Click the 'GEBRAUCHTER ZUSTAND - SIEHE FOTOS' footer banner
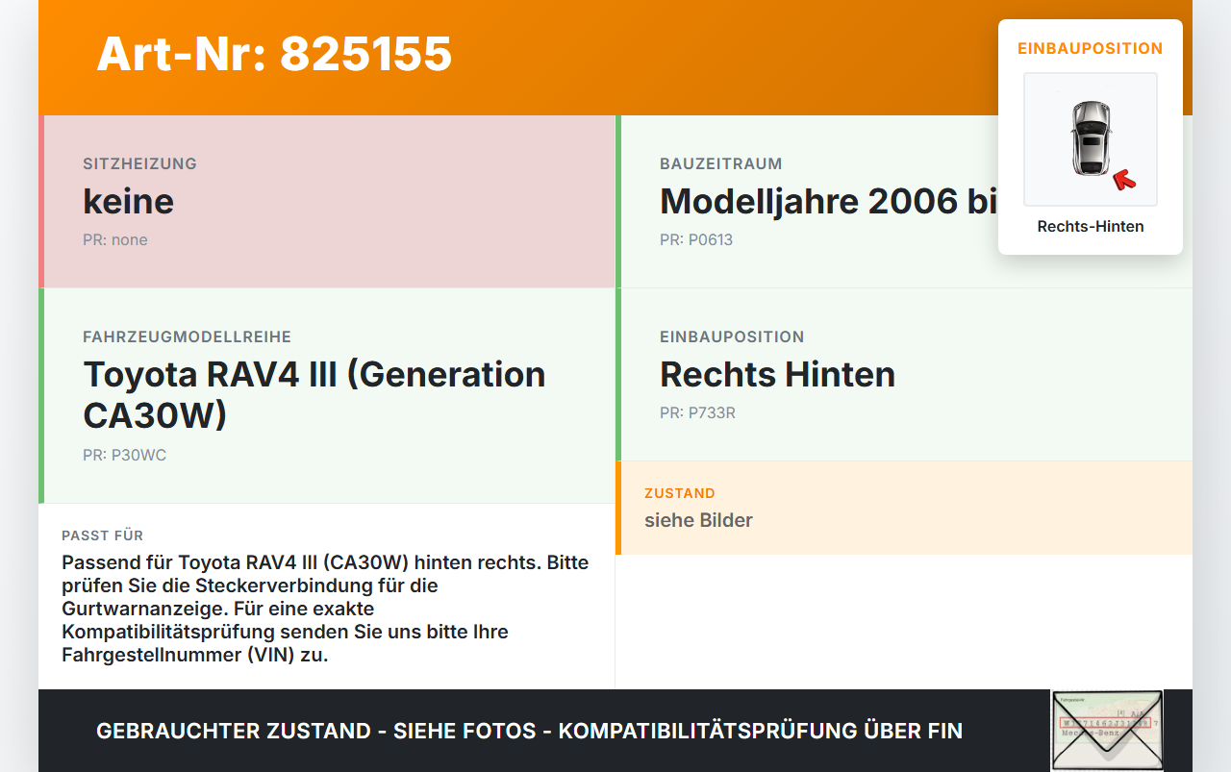This screenshot has width=1231, height=772. [529, 731]
